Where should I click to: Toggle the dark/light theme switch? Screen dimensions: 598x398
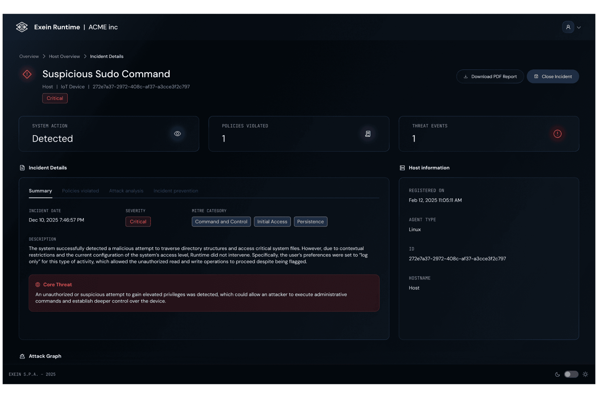571,374
